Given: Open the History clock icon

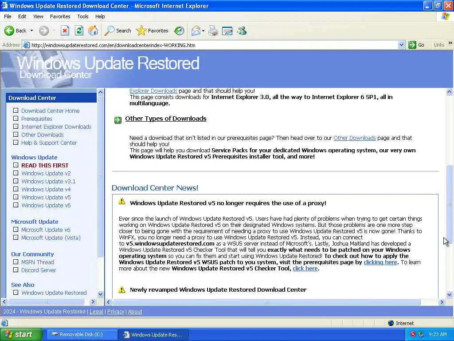Looking at the screenshot, I should pos(179,31).
